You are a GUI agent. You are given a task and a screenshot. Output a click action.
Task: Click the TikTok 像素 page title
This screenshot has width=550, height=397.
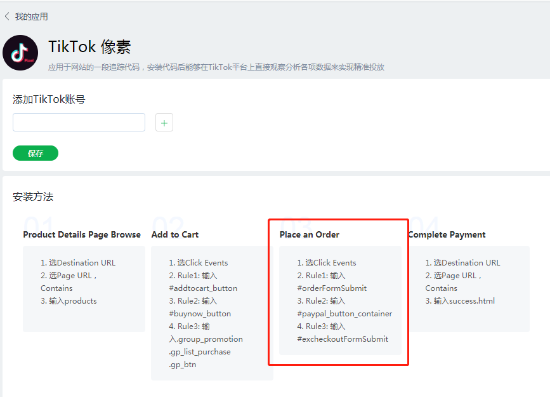click(89, 47)
